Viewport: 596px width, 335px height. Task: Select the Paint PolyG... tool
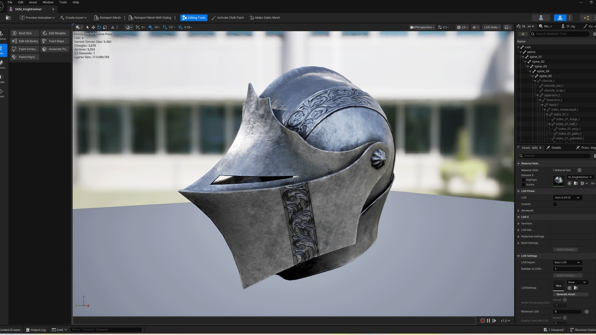click(x=25, y=57)
